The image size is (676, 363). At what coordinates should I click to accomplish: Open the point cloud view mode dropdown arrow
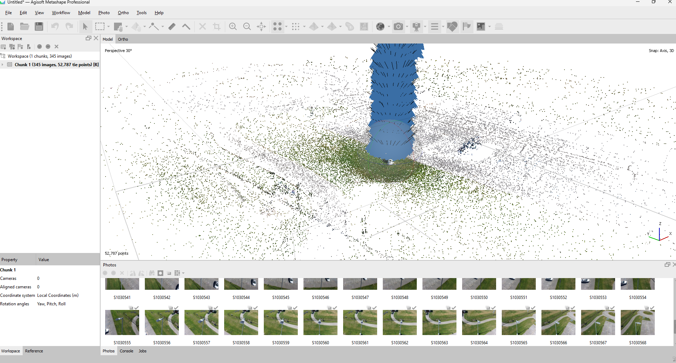pos(304,27)
